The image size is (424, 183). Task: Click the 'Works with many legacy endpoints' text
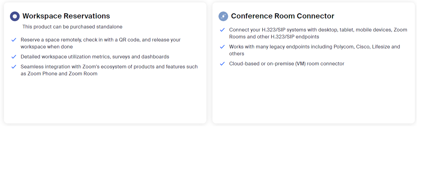coord(315,50)
